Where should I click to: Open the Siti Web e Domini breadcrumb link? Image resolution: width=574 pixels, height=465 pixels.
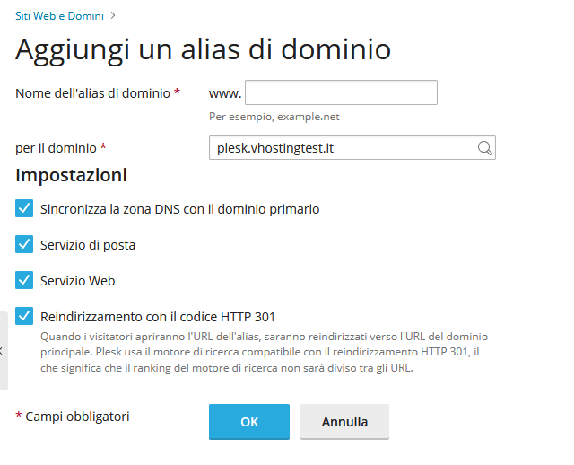tap(60, 16)
